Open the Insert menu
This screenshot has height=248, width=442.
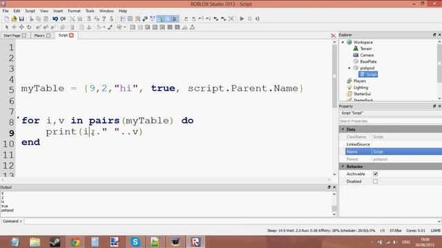[58, 11]
